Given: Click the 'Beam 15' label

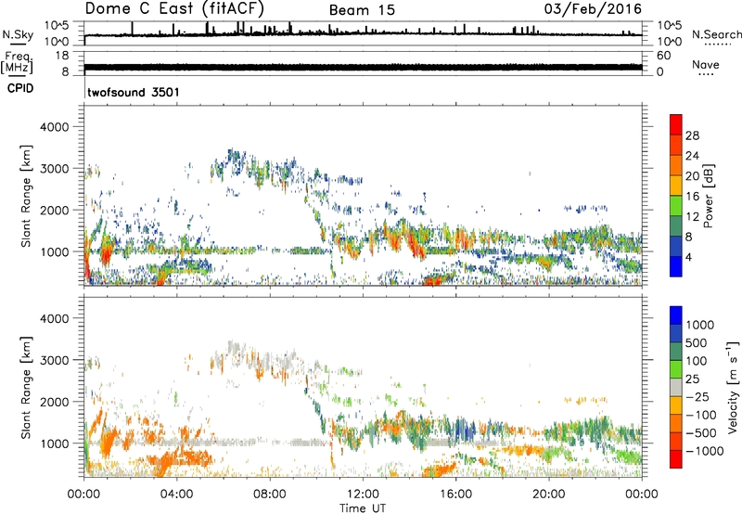Looking at the screenshot, I should click(x=362, y=10).
